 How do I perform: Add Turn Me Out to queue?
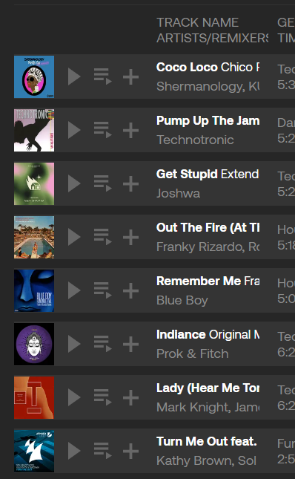click(103, 451)
